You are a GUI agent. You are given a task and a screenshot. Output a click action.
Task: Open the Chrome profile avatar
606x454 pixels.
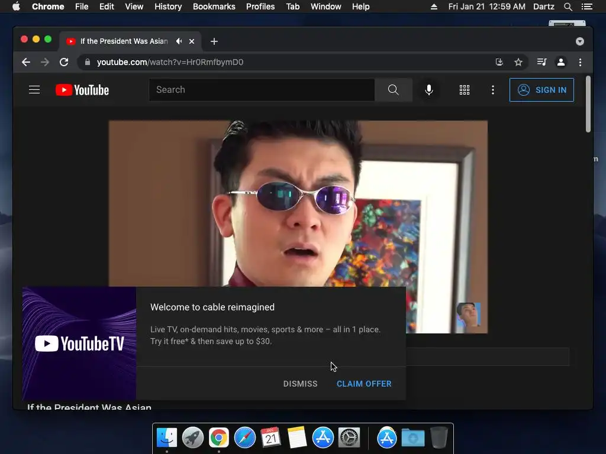[561, 62]
